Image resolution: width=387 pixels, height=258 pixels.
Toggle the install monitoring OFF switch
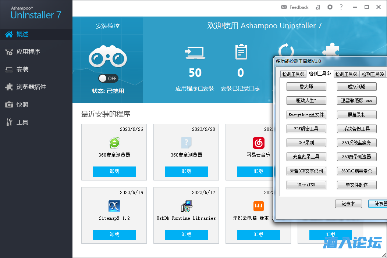tap(108, 78)
